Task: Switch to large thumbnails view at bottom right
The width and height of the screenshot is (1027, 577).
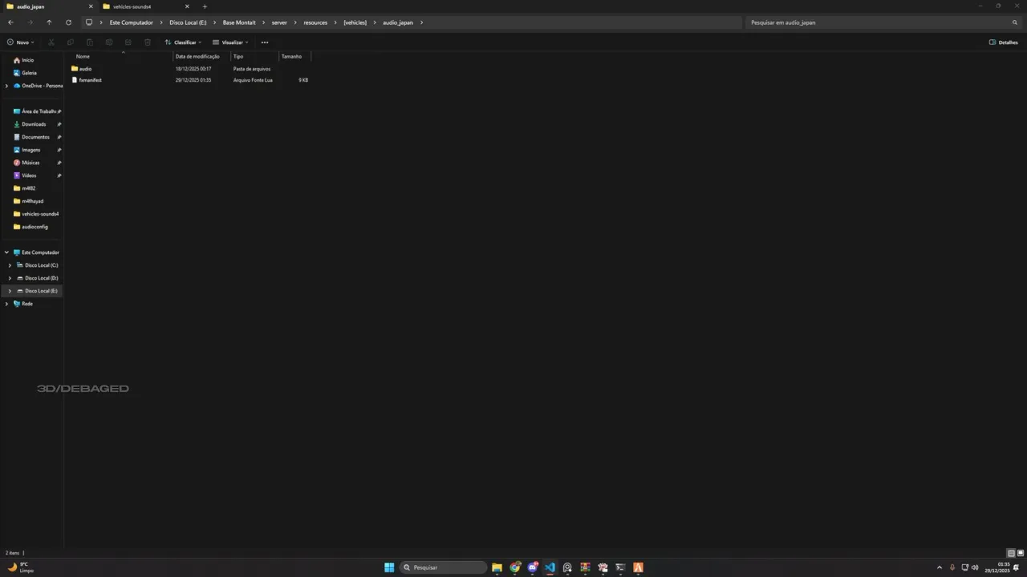Action: [x=1021, y=553]
